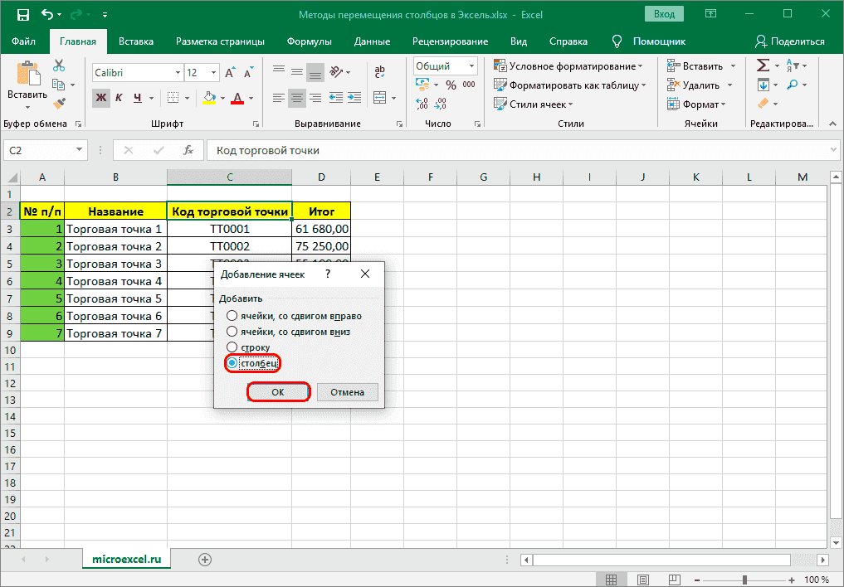Select the строку radio button
The width and height of the screenshot is (844, 587).
[x=231, y=347]
